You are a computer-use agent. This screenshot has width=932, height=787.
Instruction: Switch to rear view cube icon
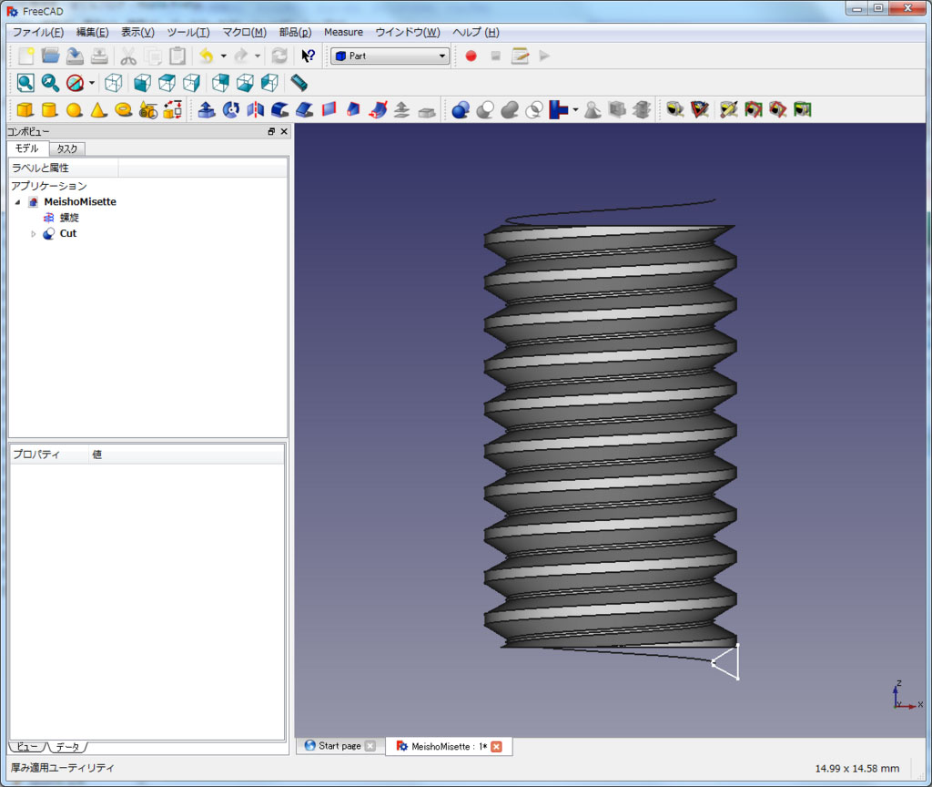220,83
